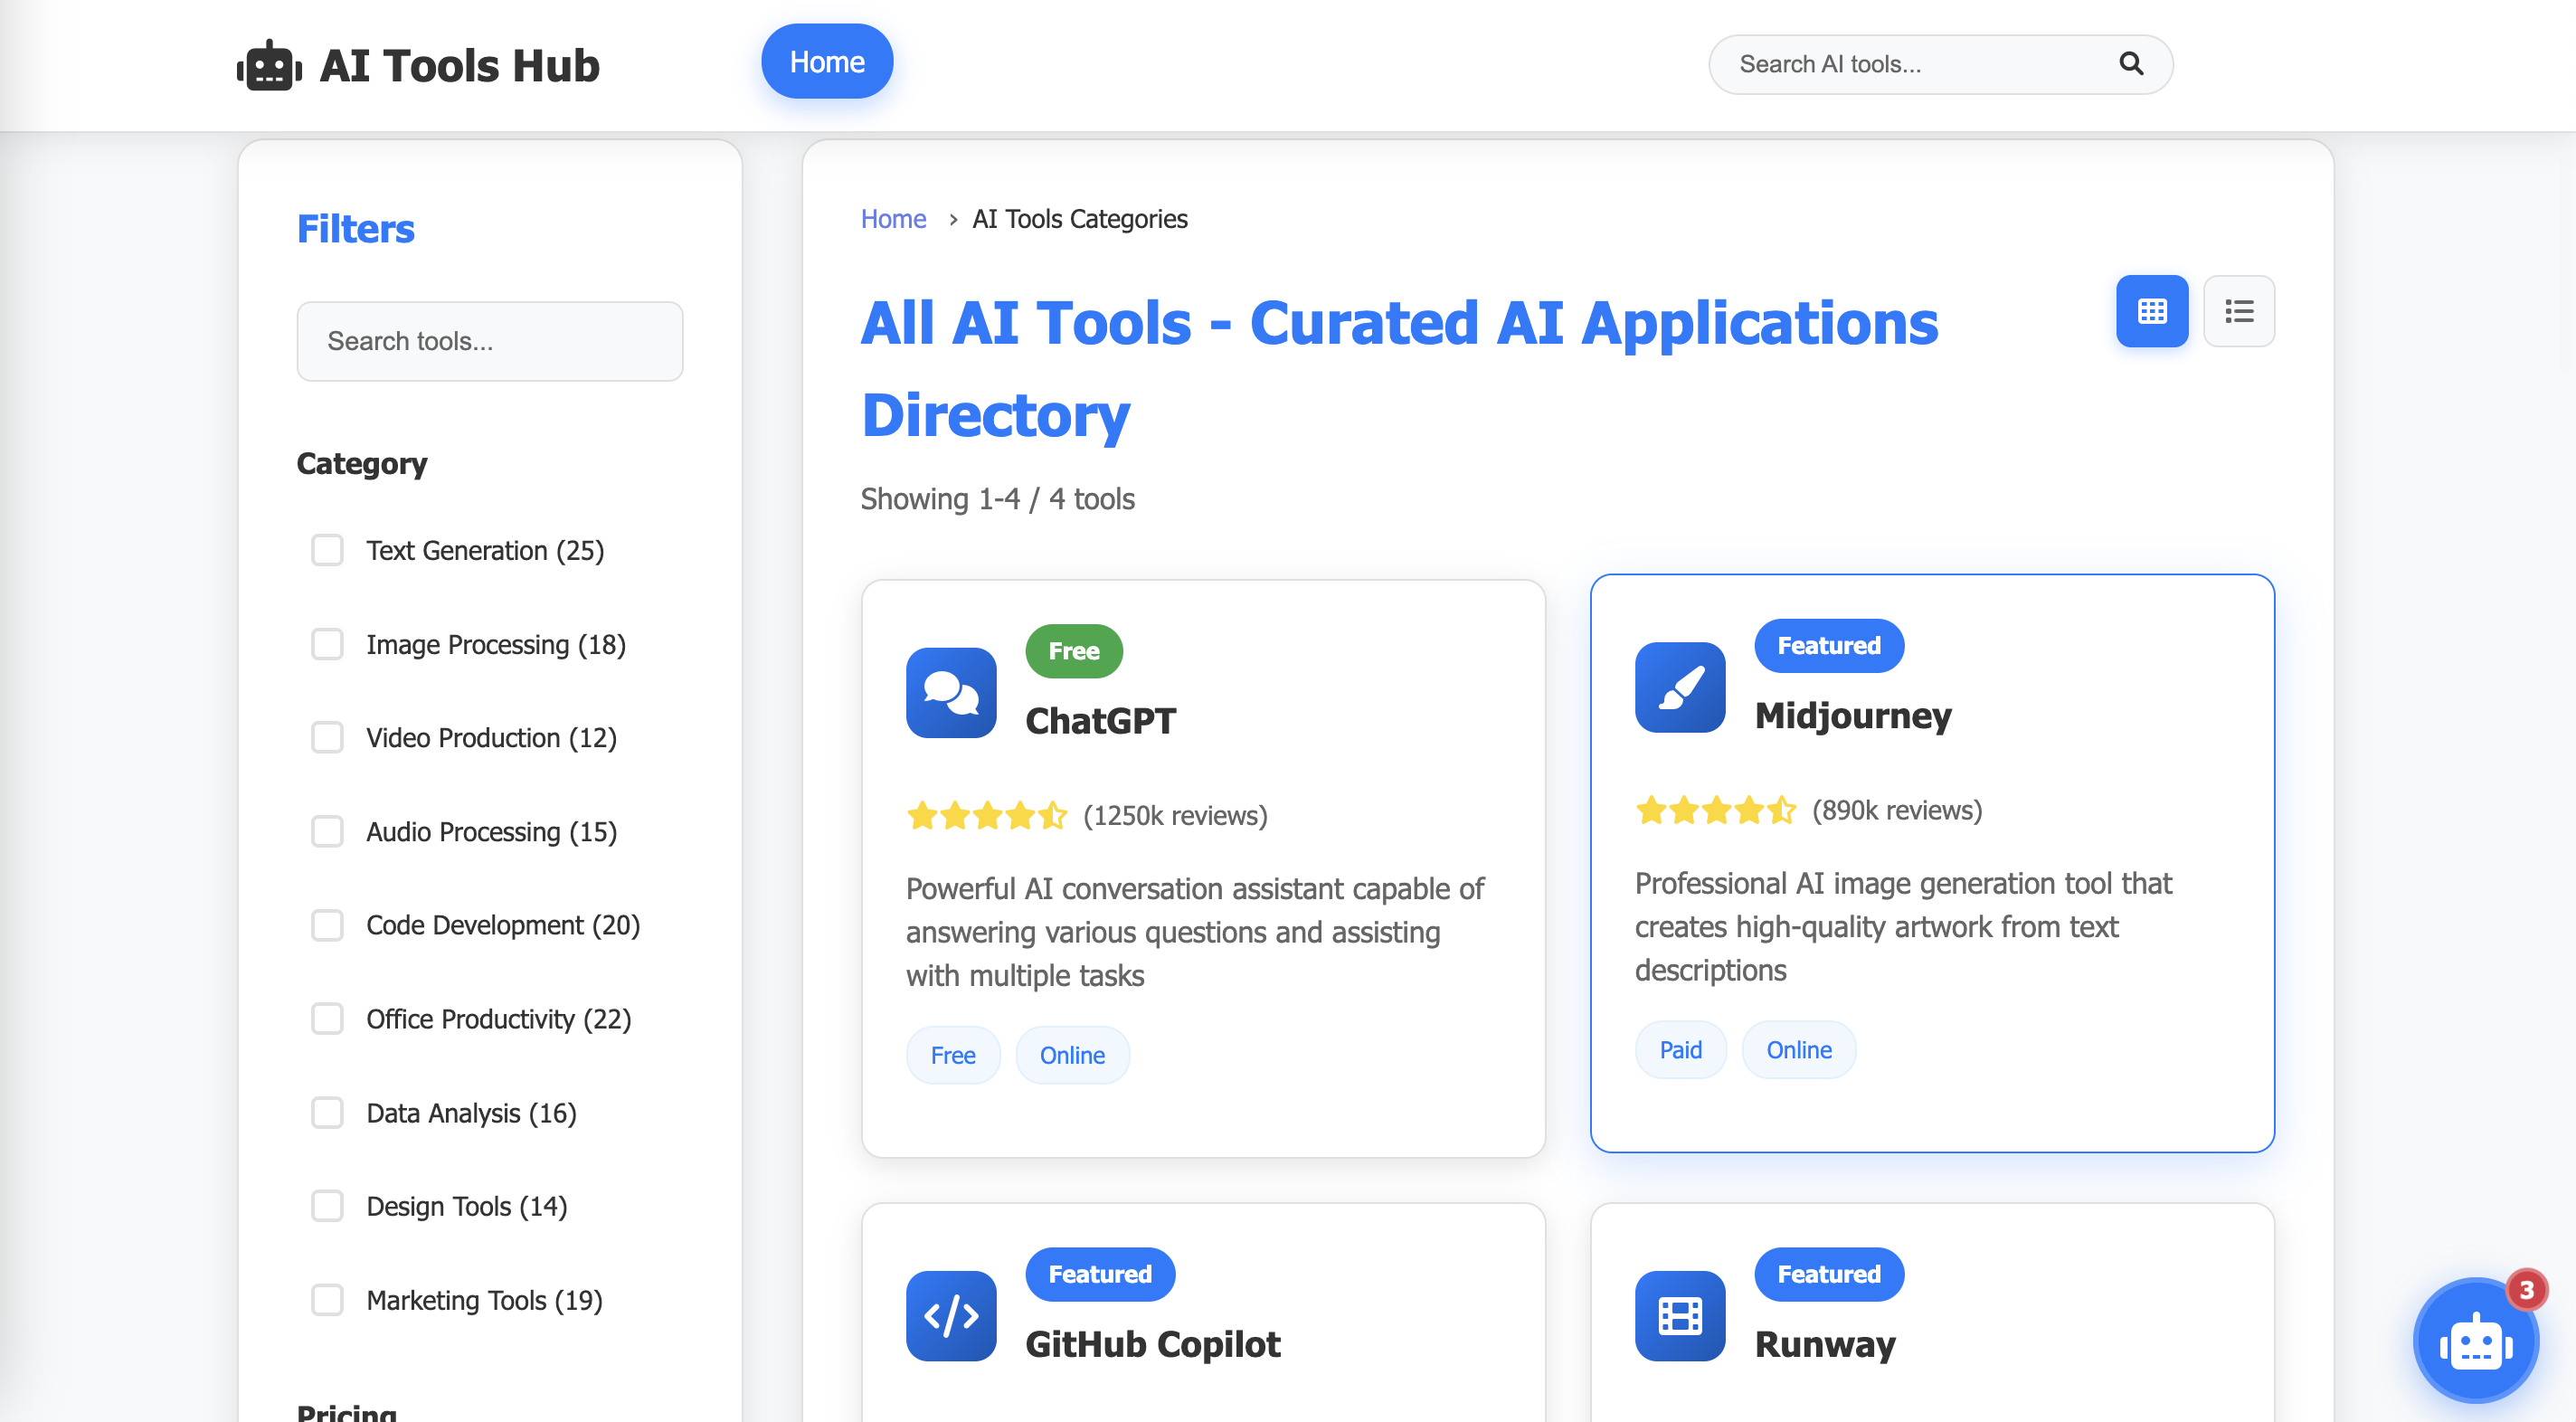Click the ChatGPT chat bubbles icon

coord(950,692)
